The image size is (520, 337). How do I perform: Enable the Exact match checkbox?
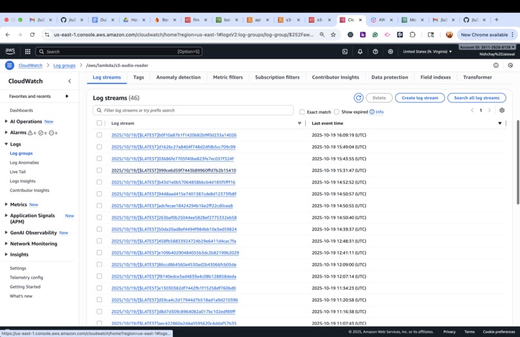(302, 111)
